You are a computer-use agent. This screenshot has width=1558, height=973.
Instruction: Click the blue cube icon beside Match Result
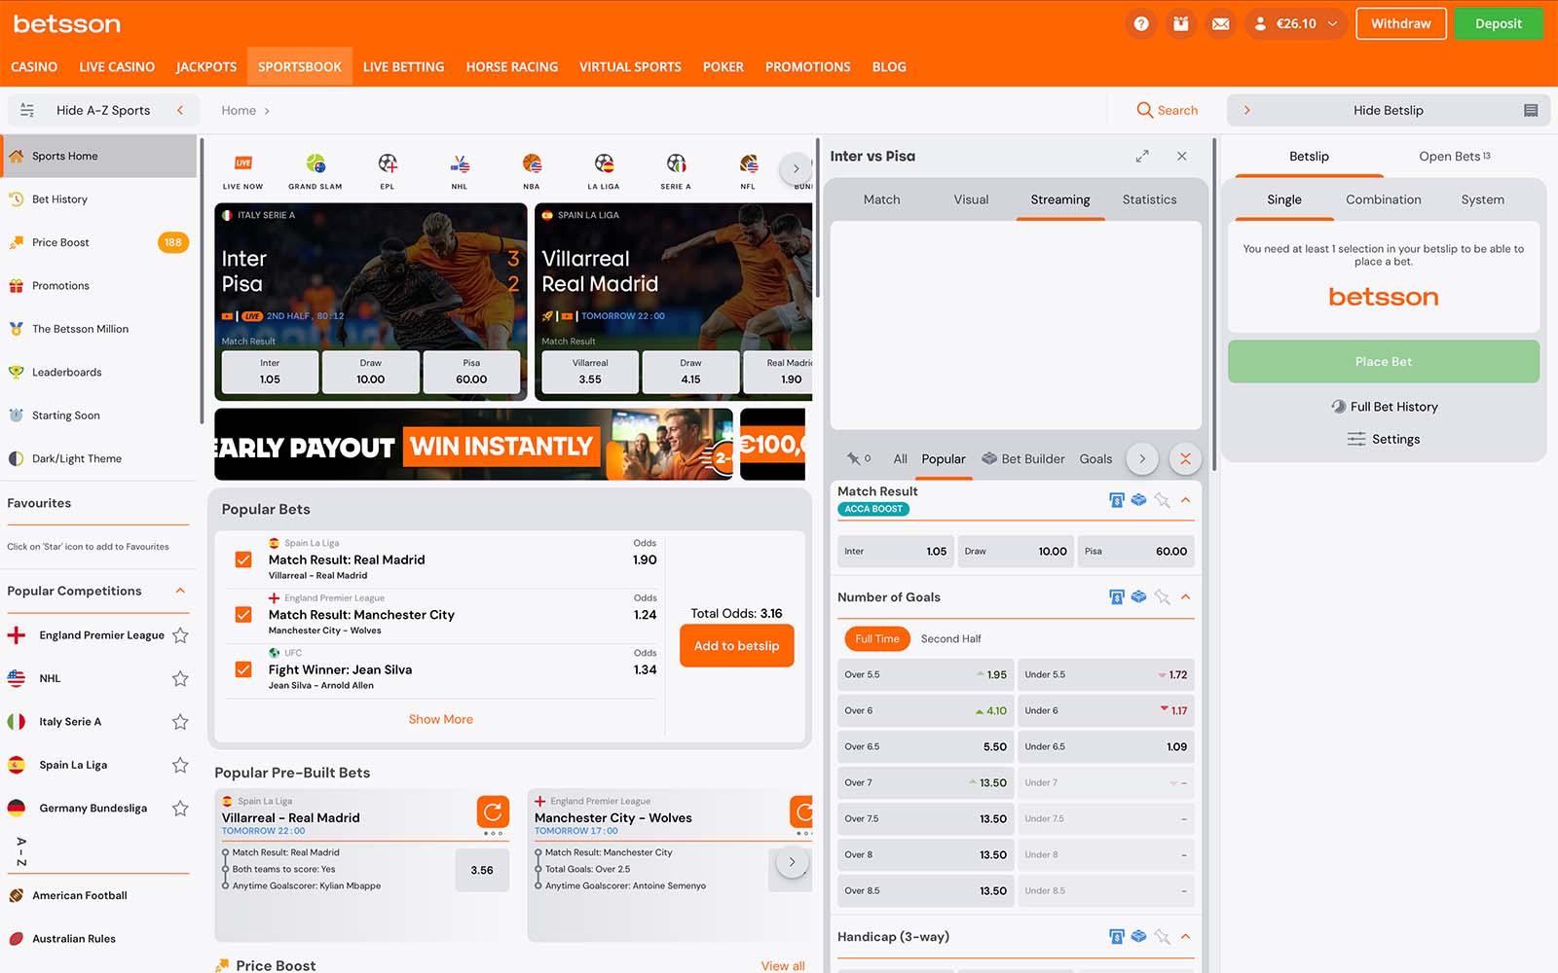tap(1138, 500)
